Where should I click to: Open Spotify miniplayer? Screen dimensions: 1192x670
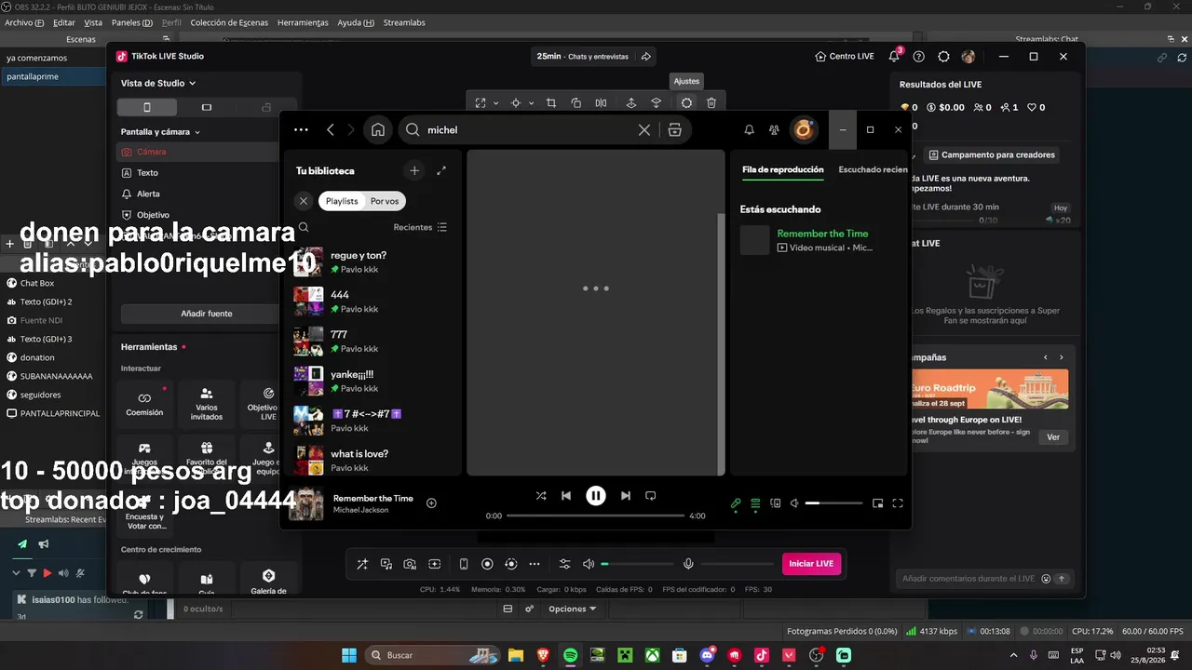[877, 503]
